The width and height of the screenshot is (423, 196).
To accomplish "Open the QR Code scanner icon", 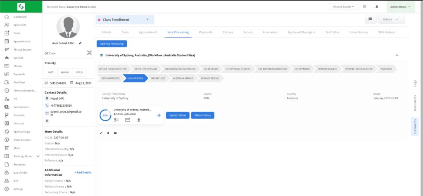I will (89, 53).
